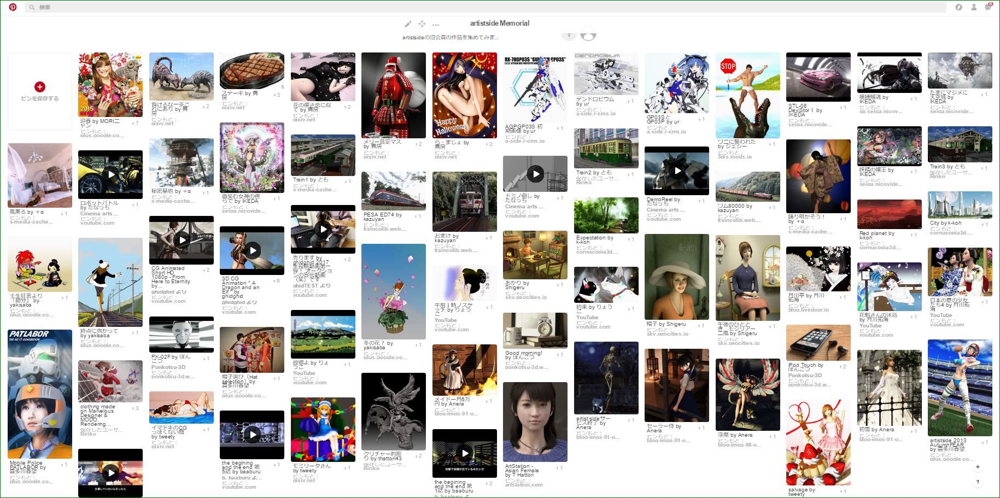Open the explore compass icon
1000x498 pixels.
pyautogui.click(x=958, y=8)
